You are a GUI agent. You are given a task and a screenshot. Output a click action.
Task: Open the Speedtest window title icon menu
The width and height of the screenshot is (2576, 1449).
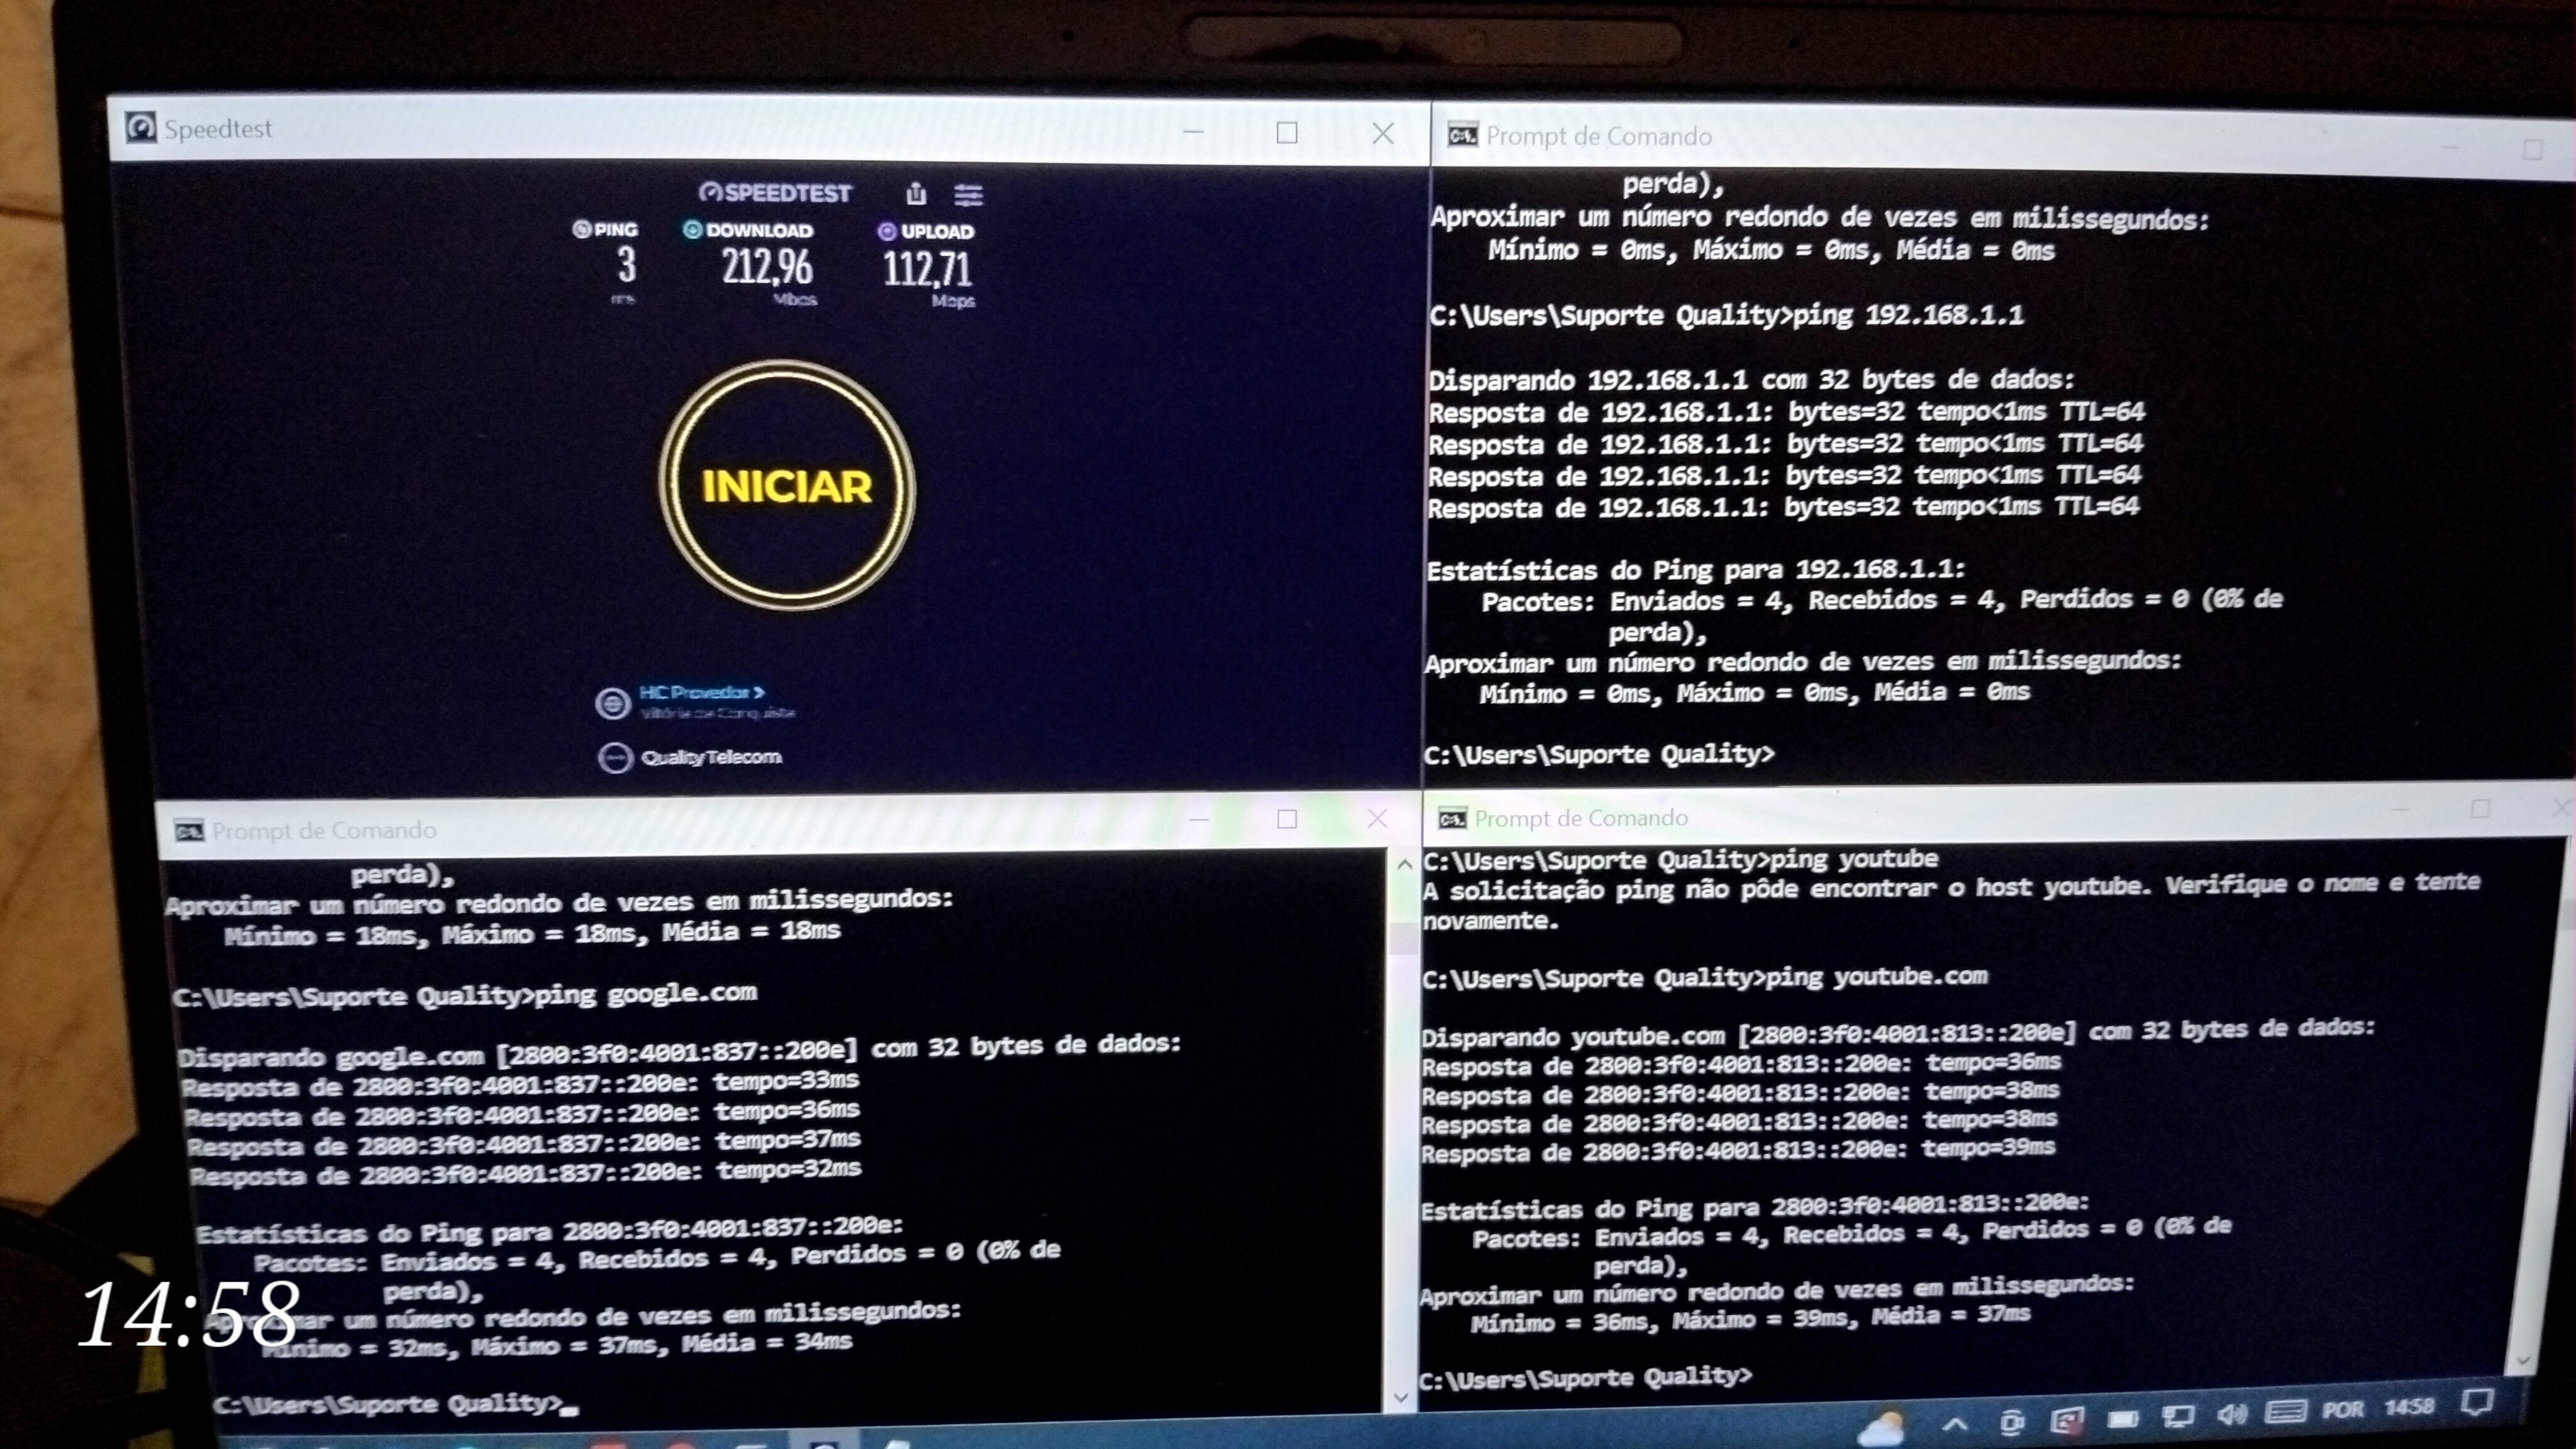(x=141, y=128)
